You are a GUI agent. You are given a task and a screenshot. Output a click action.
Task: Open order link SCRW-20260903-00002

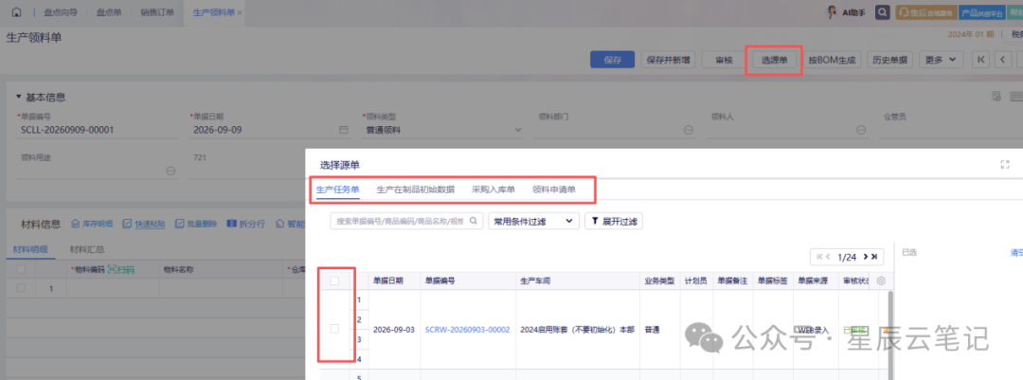[x=467, y=330]
